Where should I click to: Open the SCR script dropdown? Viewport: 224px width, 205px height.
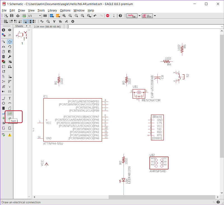(x=52, y=16)
